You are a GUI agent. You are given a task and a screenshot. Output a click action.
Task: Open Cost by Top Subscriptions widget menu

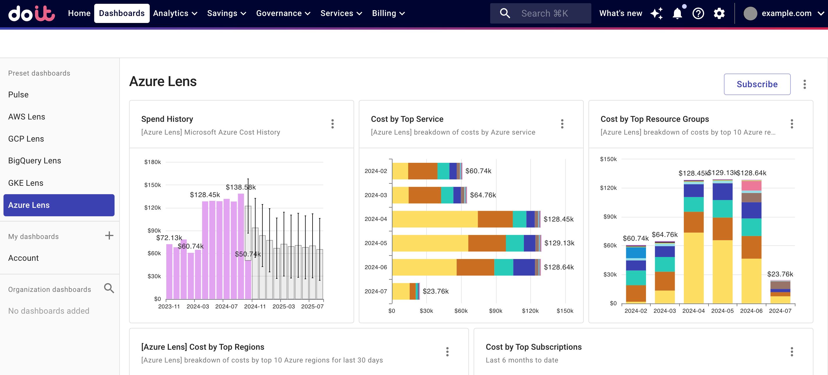[792, 351]
